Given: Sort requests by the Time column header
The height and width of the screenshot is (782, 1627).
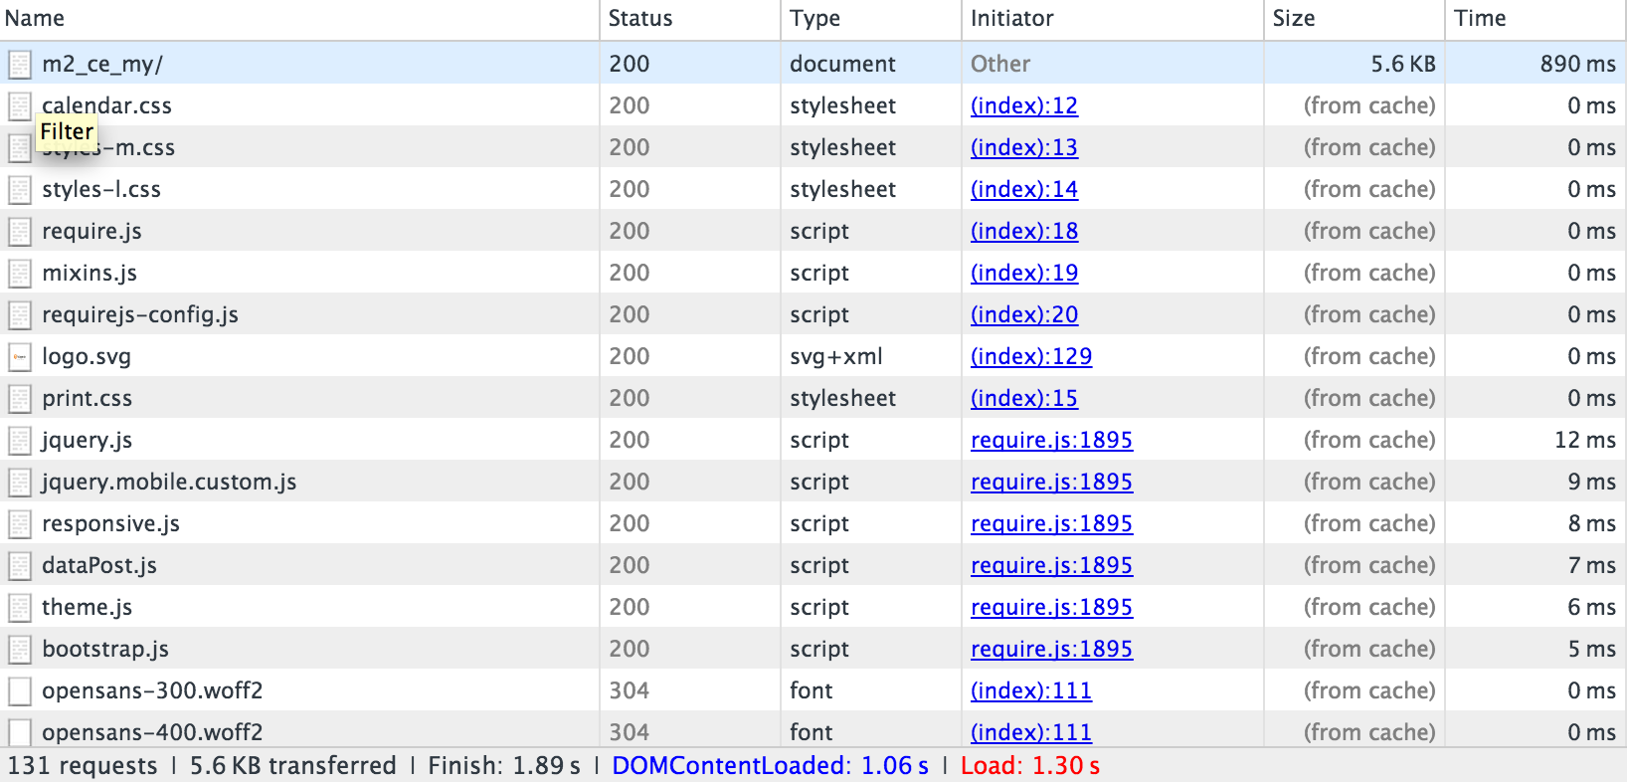Looking at the screenshot, I should [x=1536, y=19].
